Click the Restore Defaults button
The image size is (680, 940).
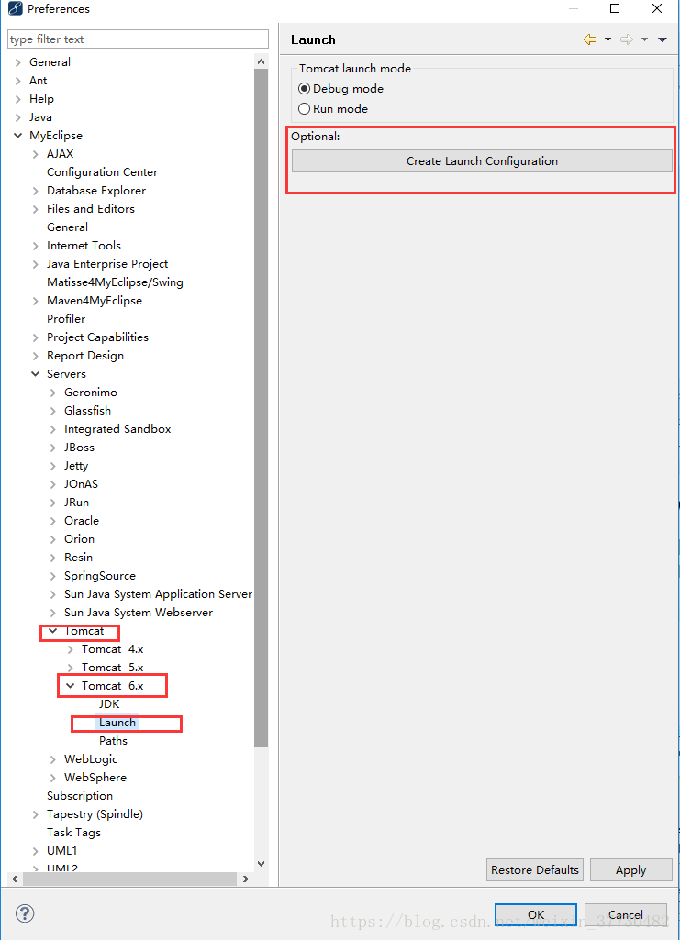534,870
